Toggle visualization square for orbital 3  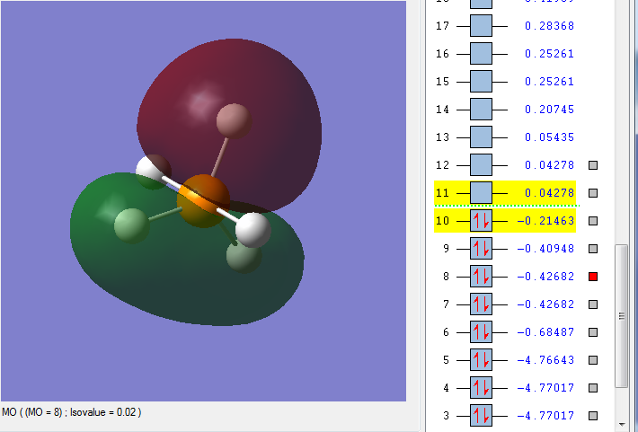(593, 416)
